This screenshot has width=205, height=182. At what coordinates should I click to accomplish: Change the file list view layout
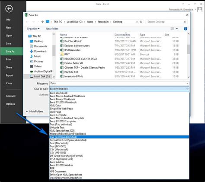click(172, 29)
